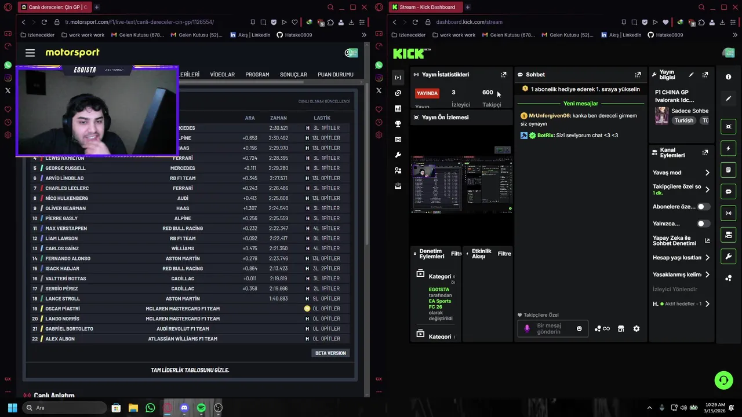The height and width of the screenshot is (417, 742).
Task: Open extensions puzzle icon in motorsport window
Action: point(330,22)
